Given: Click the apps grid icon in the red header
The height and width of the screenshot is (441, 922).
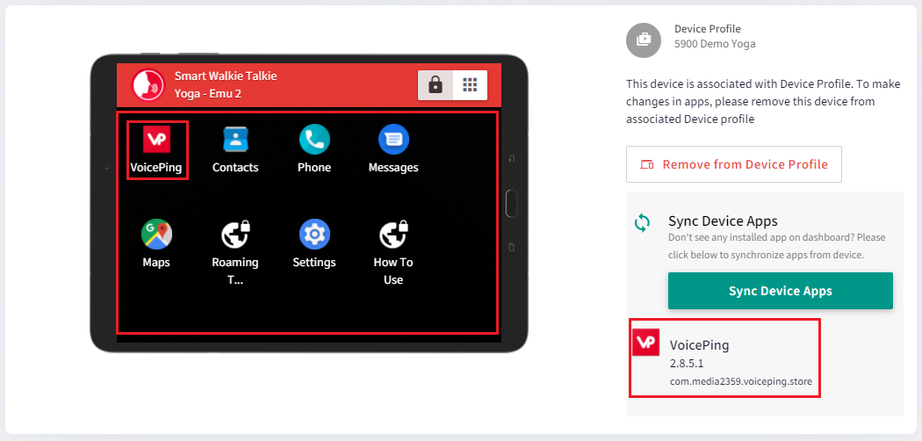Looking at the screenshot, I should pos(470,85).
